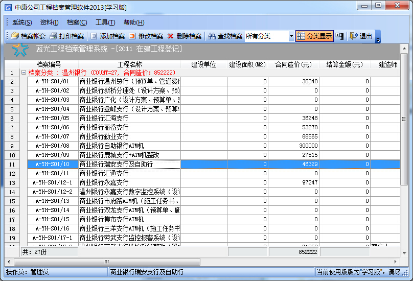The height and width of the screenshot is (281, 413).
Task: Open the 所有分类 category dropdown
Action: (291, 36)
